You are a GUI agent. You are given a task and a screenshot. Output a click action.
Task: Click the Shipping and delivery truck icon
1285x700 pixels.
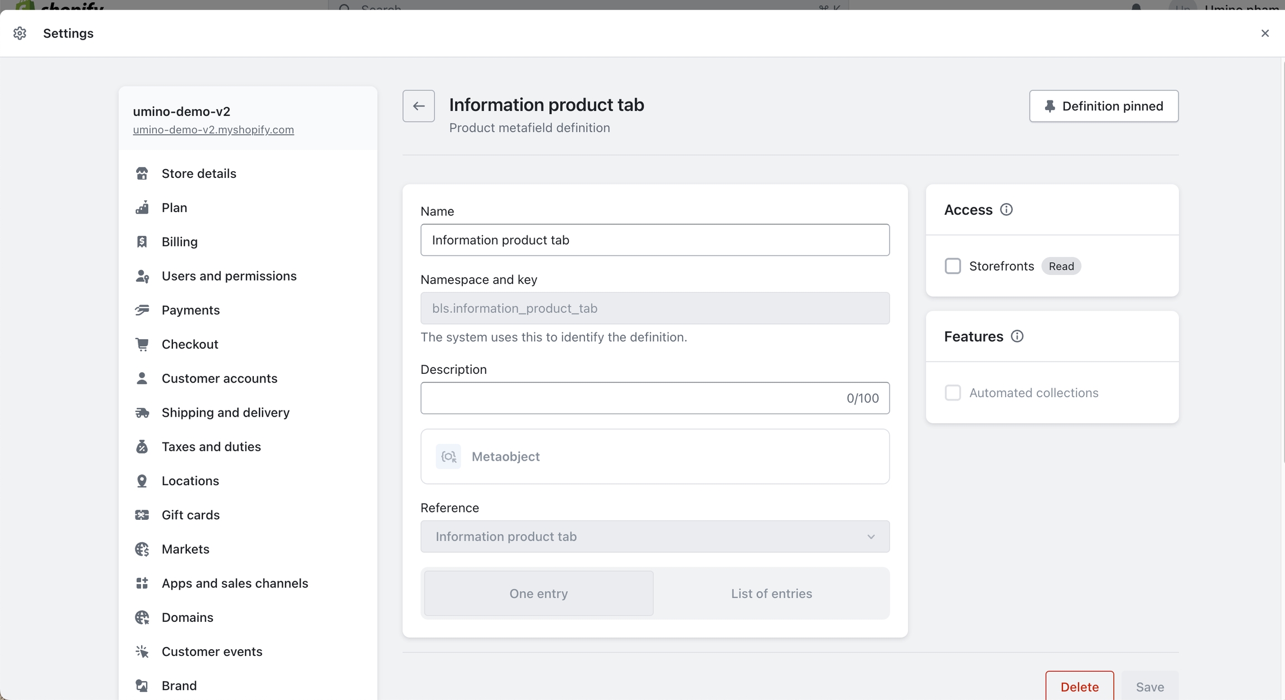(x=142, y=413)
